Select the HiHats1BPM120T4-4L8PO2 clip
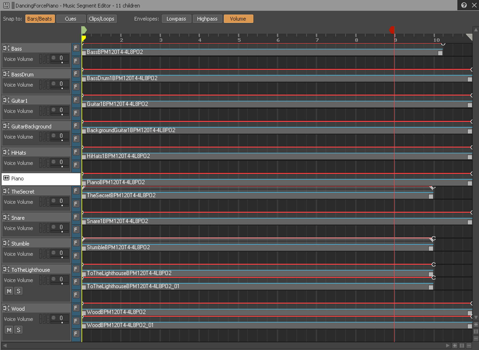The image size is (479, 350). click(277, 156)
